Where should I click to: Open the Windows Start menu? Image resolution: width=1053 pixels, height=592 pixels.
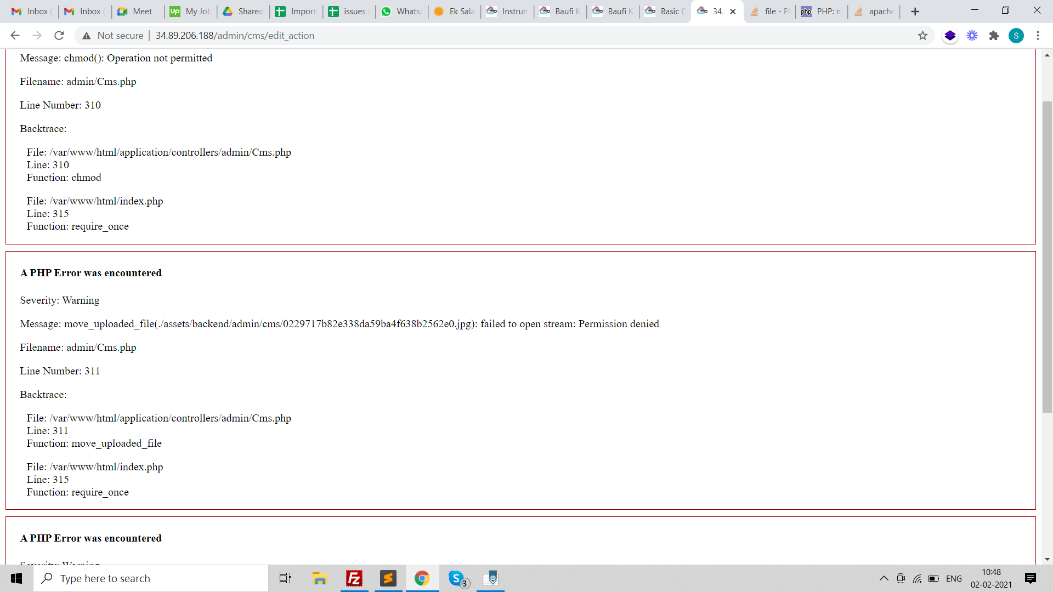[16, 578]
